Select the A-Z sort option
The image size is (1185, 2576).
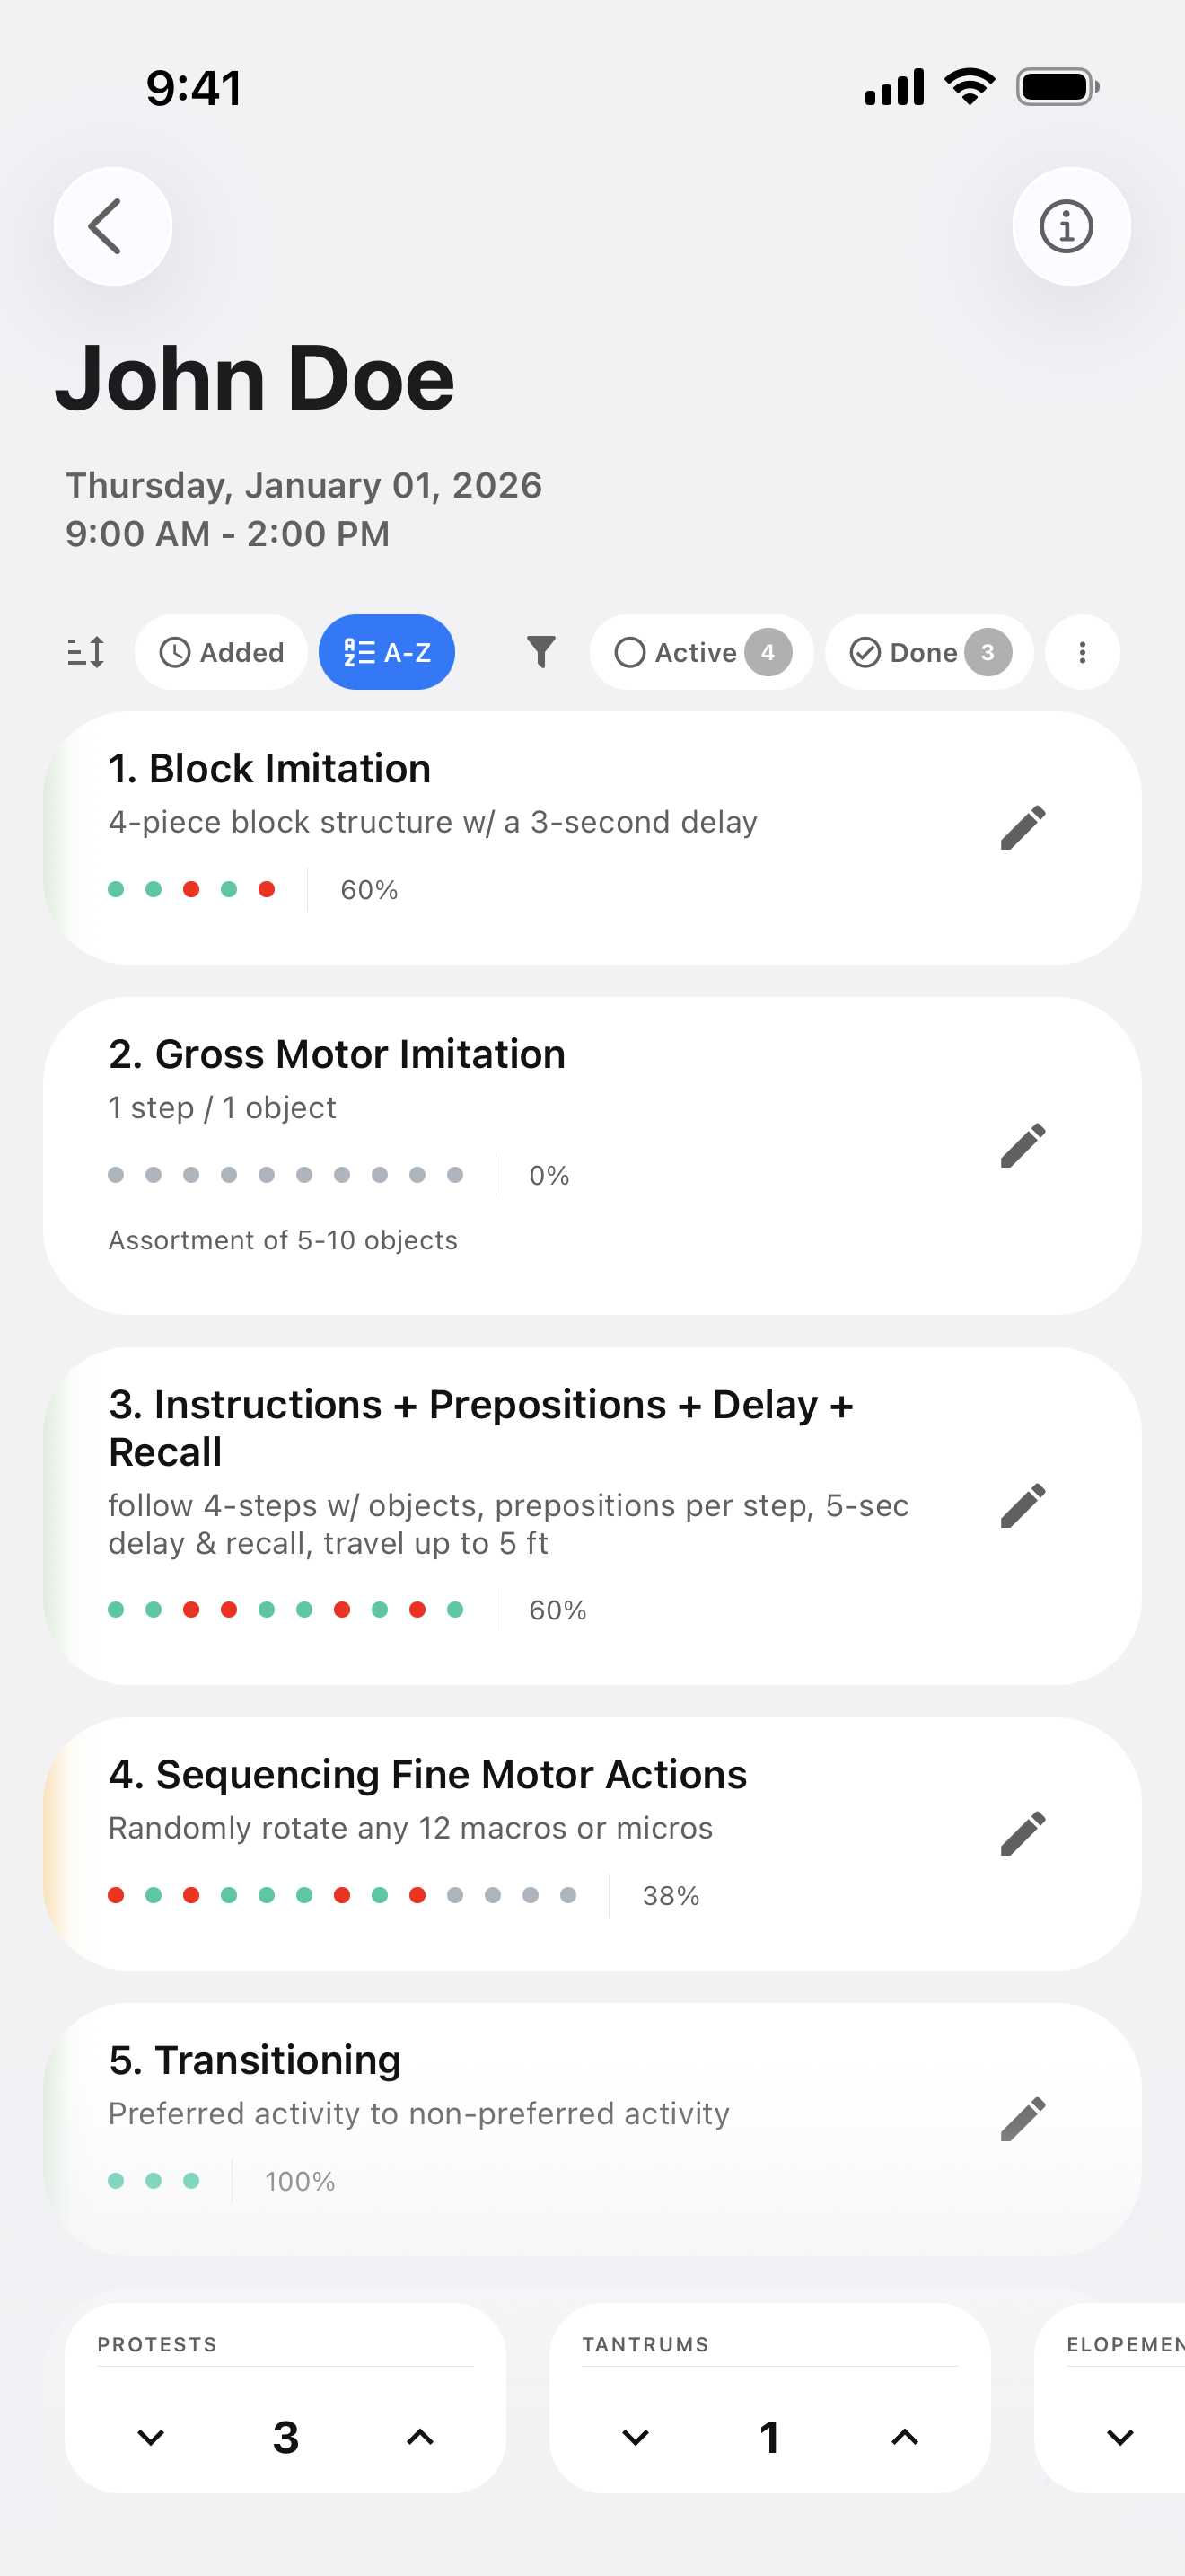tap(387, 652)
